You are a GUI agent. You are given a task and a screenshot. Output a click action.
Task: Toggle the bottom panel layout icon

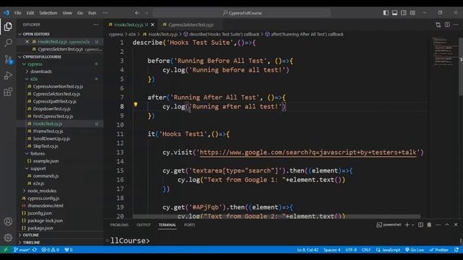(x=394, y=13)
